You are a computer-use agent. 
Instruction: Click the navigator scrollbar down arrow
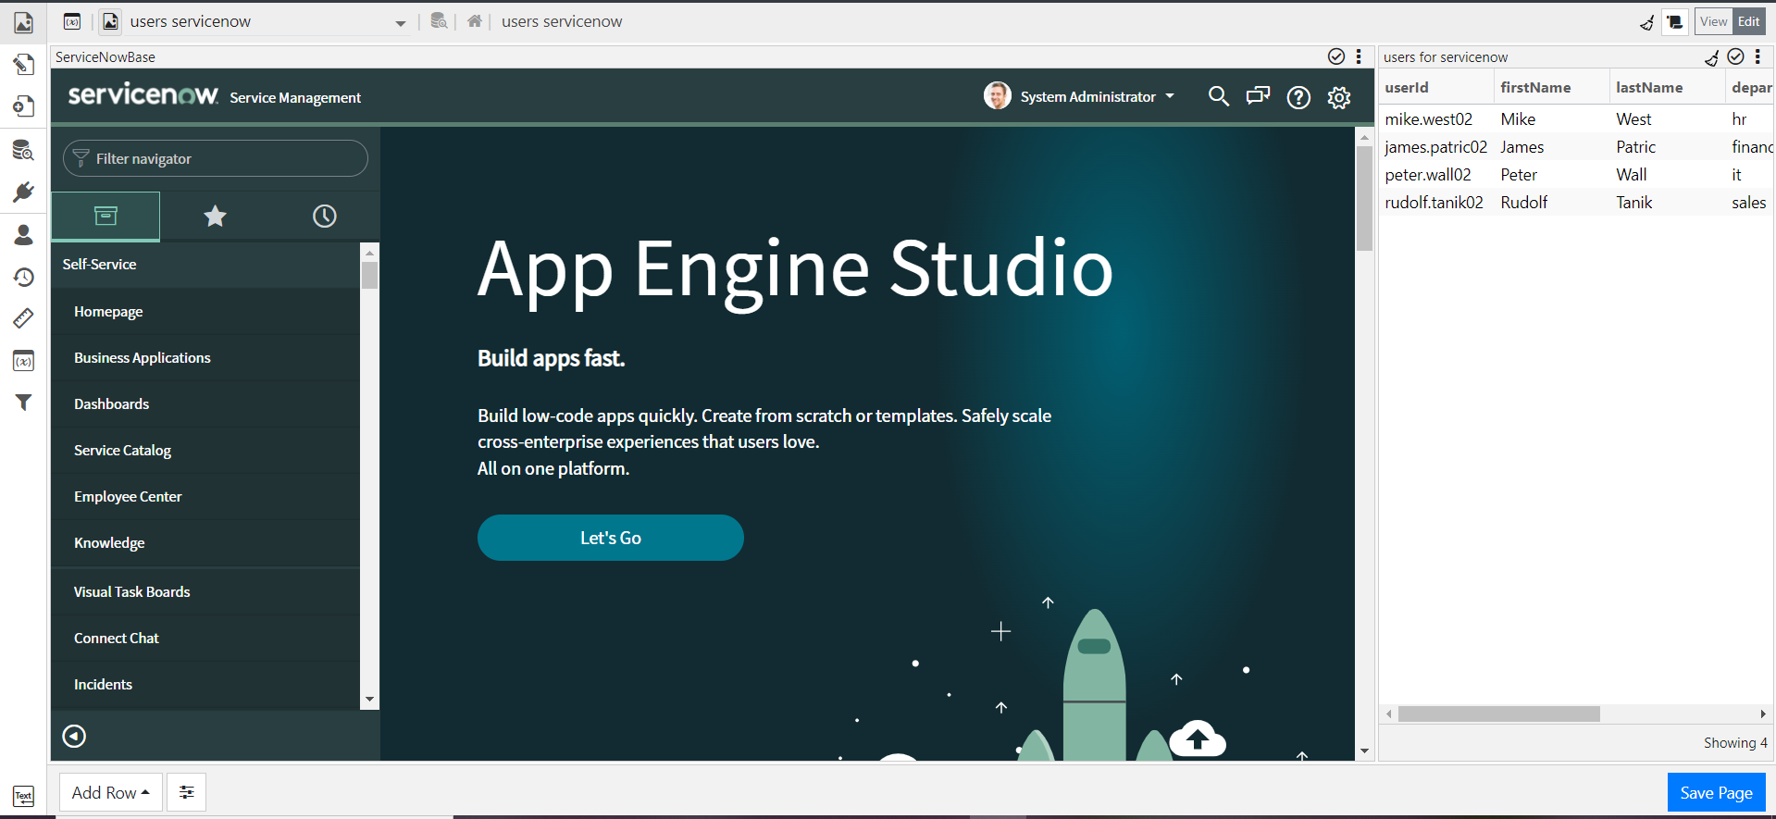pyautogui.click(x=370, y=700)
